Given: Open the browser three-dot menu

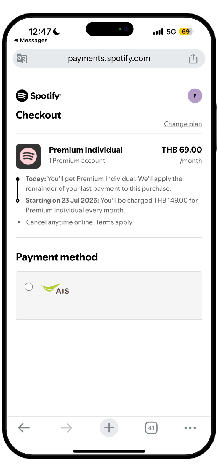Looking at the screenshot, I should (x=190, y=428).
